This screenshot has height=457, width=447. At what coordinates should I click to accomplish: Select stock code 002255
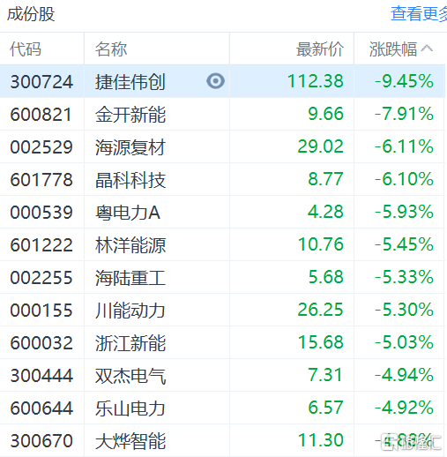point(41,277)
